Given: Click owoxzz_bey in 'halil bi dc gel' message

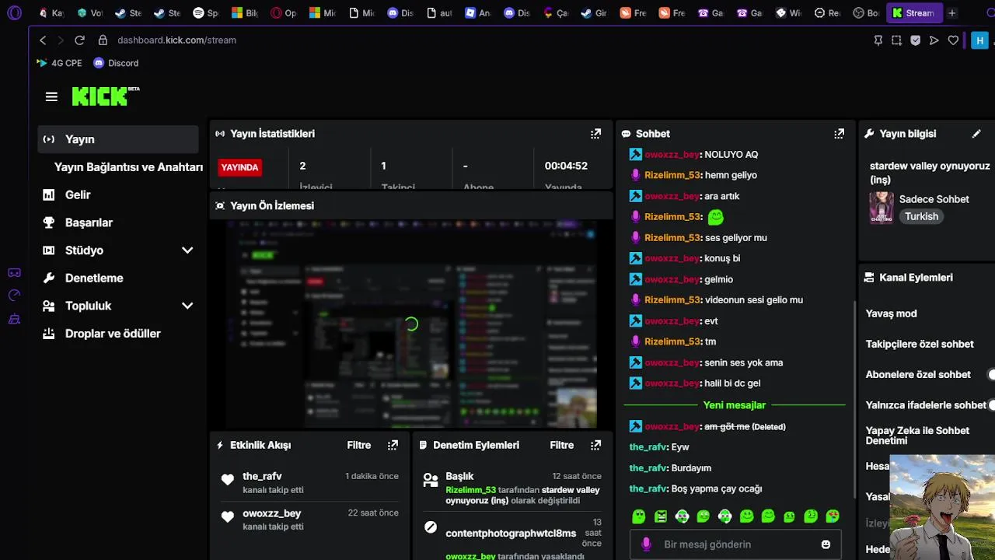Looking at the screenshot, I should tap(672, 383).
